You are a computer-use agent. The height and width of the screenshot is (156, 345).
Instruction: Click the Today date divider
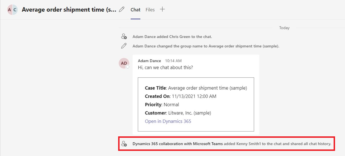[x=284, y=28]
